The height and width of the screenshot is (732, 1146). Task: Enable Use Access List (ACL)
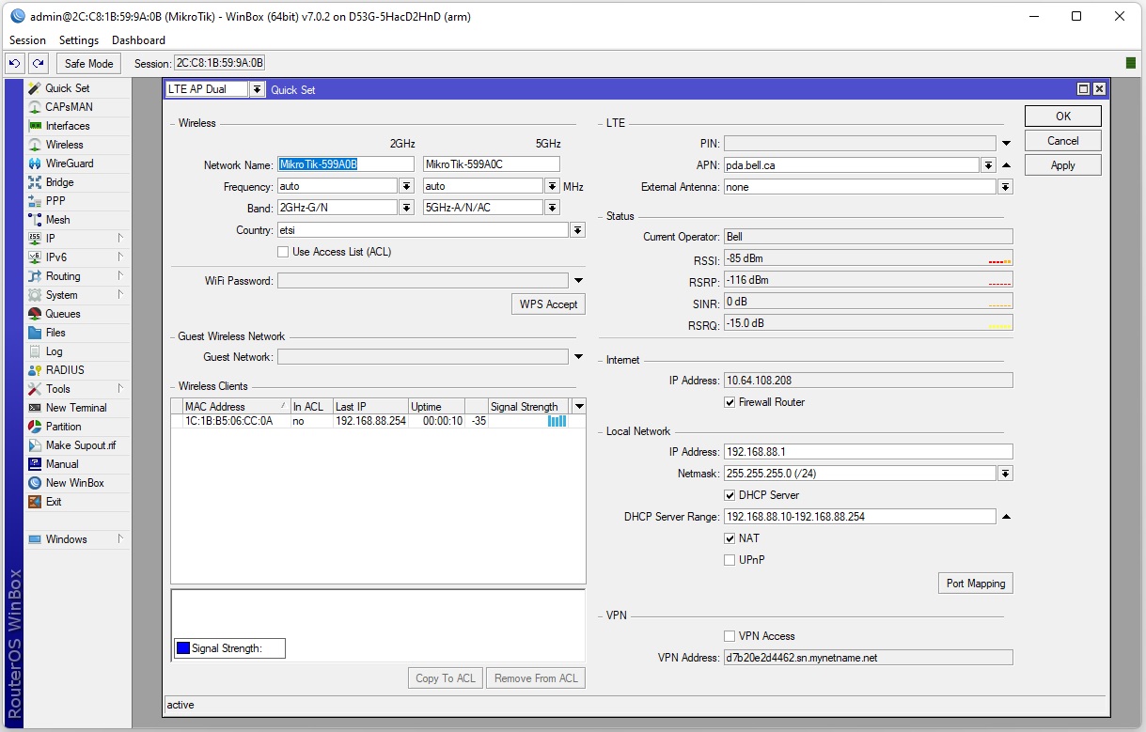coord(283,252)
